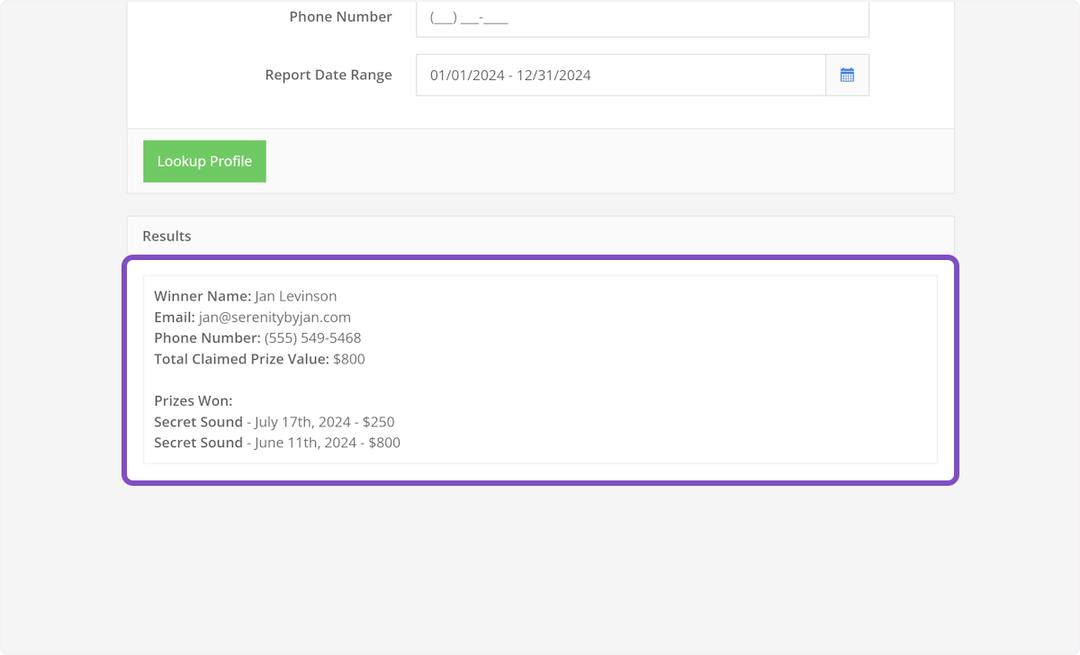
Task: Click the Prizes Won heading
Action: (x=193, y=400)
